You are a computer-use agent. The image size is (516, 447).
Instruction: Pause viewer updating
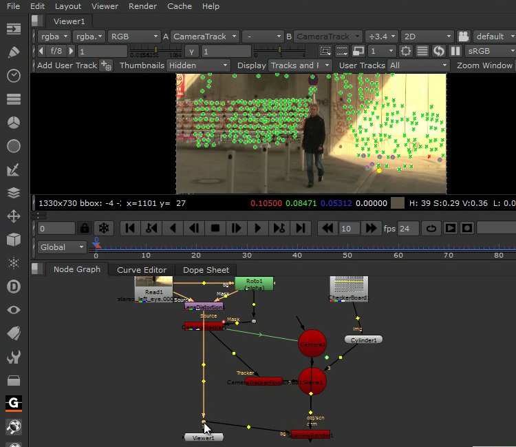coord(455,51)
